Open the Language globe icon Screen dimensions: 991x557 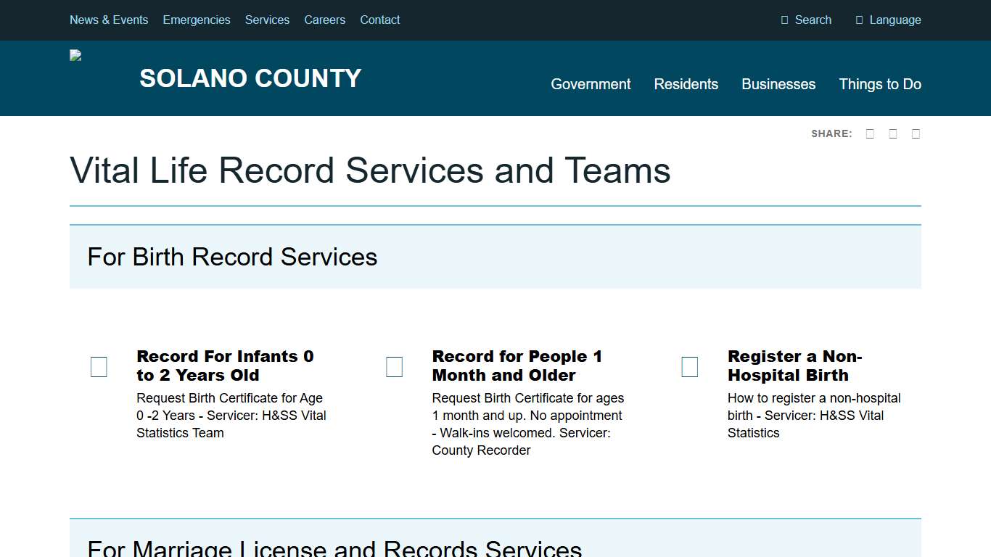point(860,20)
